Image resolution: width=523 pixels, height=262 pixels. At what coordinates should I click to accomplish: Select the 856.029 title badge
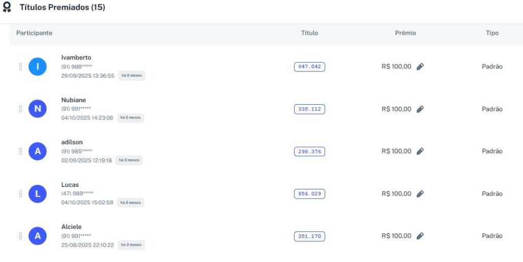click(310, 194)
